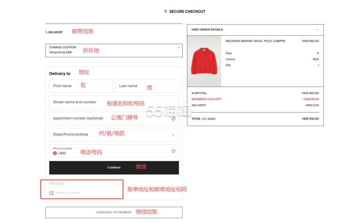This screenshot has height=223, width=337.
Task: Select the Street name and number field
Action: click(x=114, y=102)
